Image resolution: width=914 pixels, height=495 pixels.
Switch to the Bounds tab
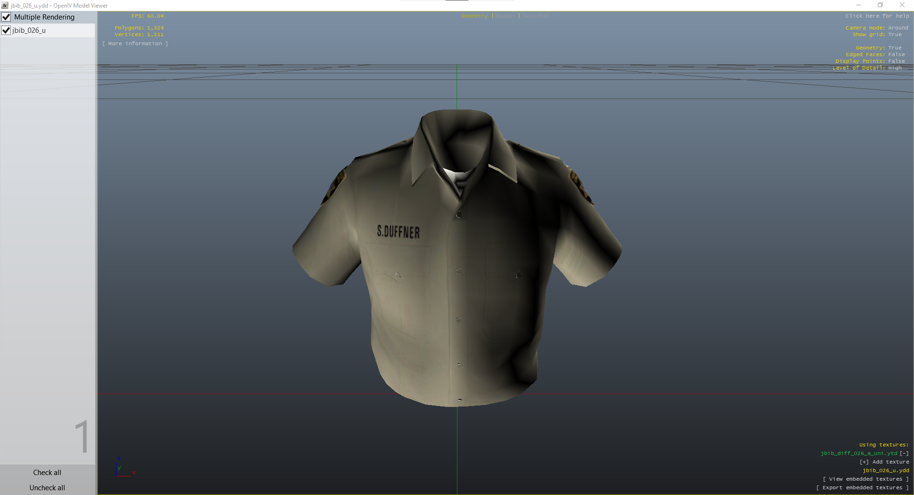(505, 16)
